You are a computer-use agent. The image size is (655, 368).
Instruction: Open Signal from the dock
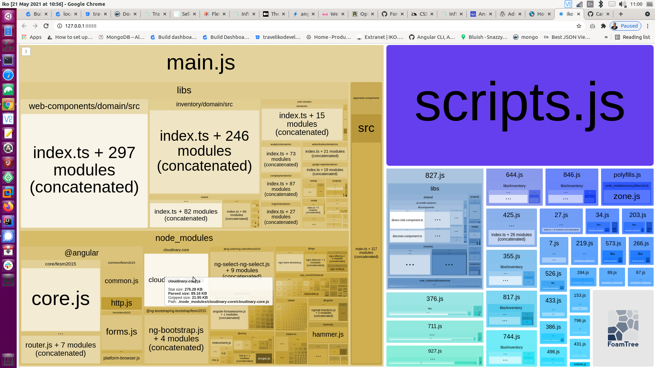8,236
